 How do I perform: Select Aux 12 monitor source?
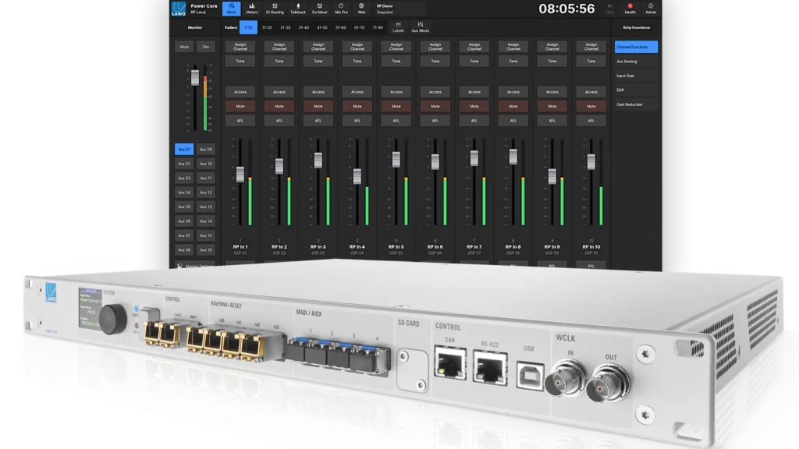pos(206,193)
